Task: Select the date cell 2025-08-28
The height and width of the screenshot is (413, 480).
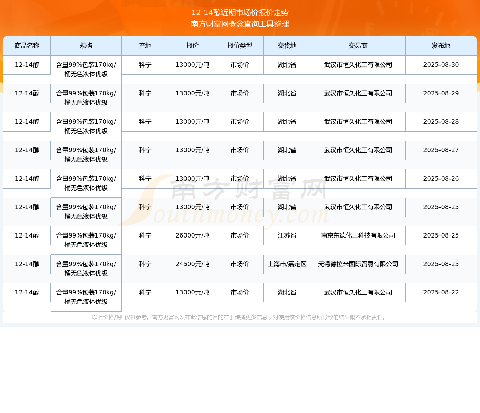Action: [441, 122]
